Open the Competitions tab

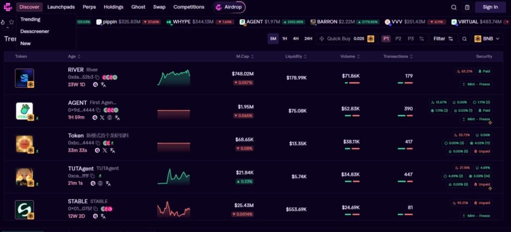189,7
